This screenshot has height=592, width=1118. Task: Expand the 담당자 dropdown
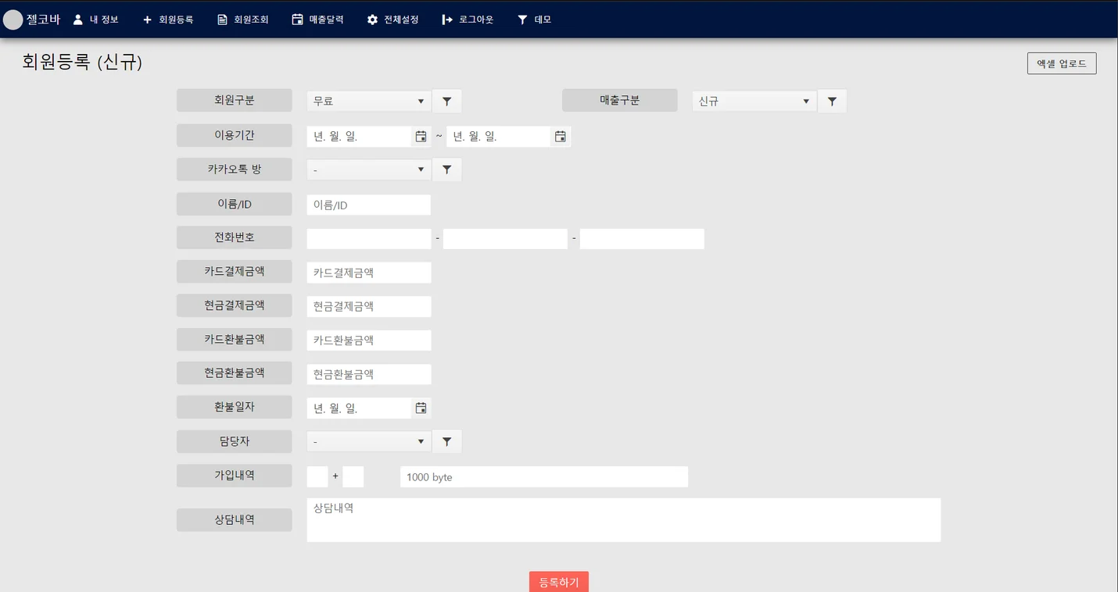click(368, 441)
